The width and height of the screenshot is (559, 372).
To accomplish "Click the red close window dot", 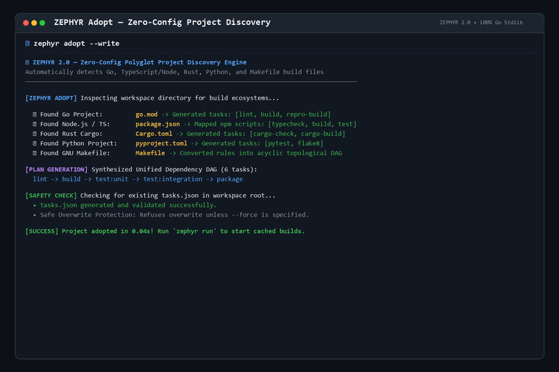I will [x=26, y=23].
